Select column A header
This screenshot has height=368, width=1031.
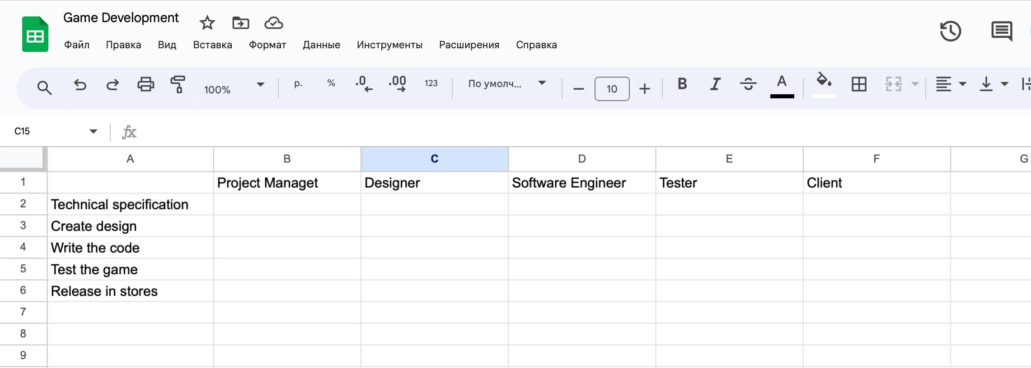[x=130, y=159]
